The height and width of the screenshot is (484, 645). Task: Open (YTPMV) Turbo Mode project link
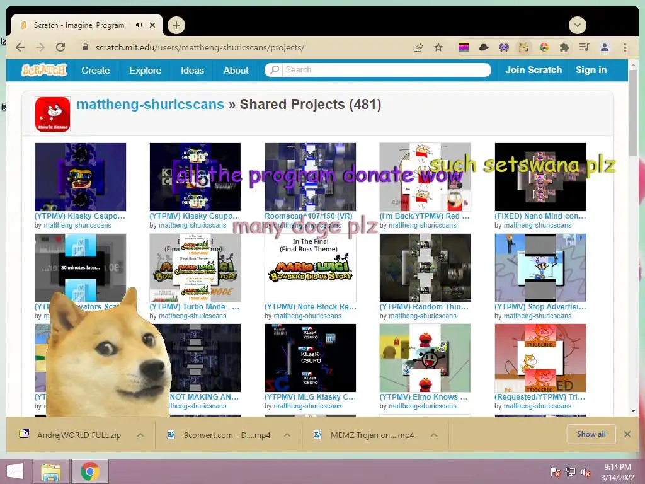(x=194, y=307)
